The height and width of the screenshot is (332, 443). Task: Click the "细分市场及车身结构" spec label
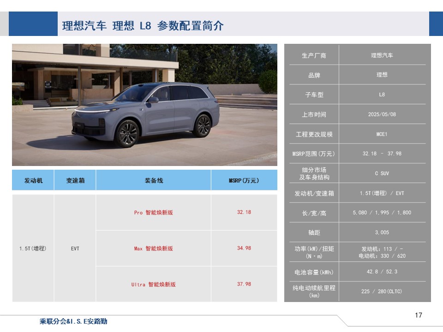[x=314, y=173]
